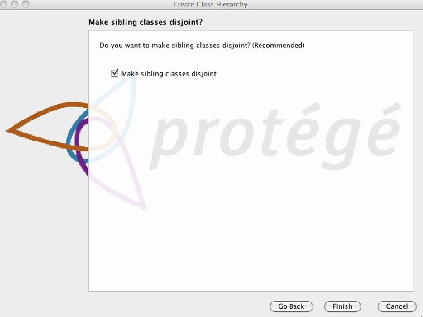Screen dimensions: 423x317
Task: Click the '(Recommended)' text in the prompt
Action: click(278, 45)
